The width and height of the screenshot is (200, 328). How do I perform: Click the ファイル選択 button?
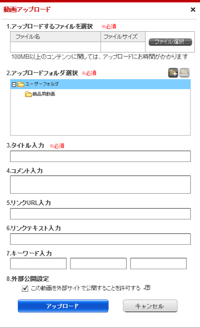170,42
